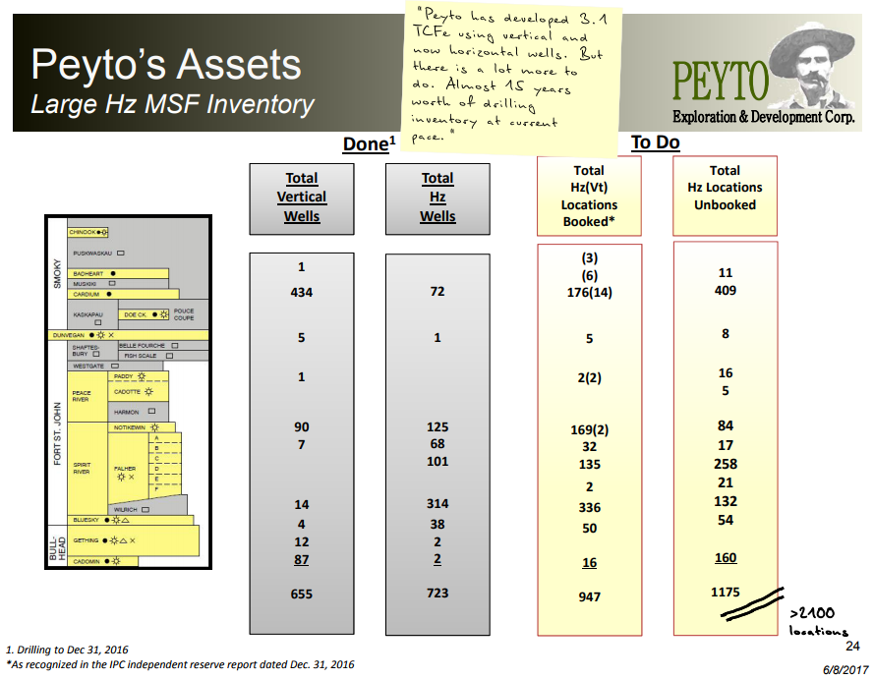Click the CHINOOK formation label
Screen dimensions: 874x679
(x=83, y=232)
